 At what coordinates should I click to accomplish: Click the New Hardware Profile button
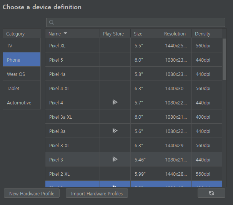[x=32, y=193]
